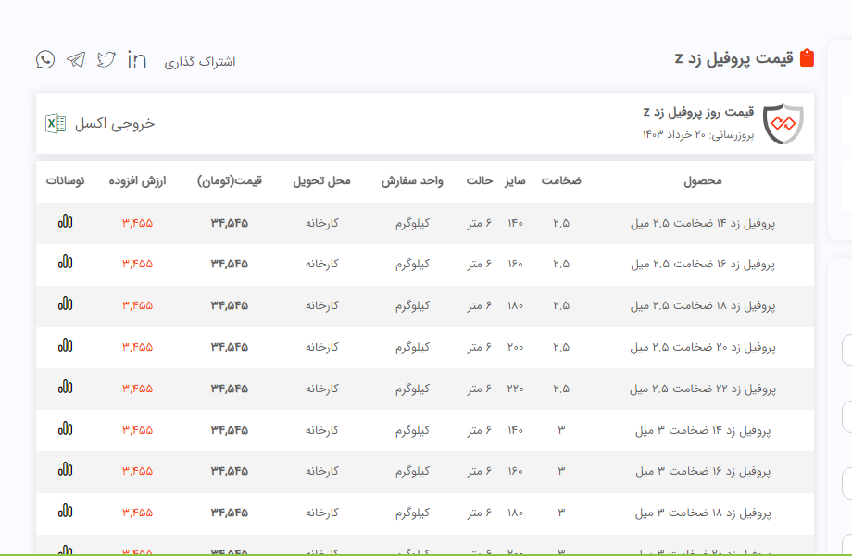Click the red clipboard icon beside the title
Image resolution: width=852 pixels, height=556 pixels.
click(806, 58)
